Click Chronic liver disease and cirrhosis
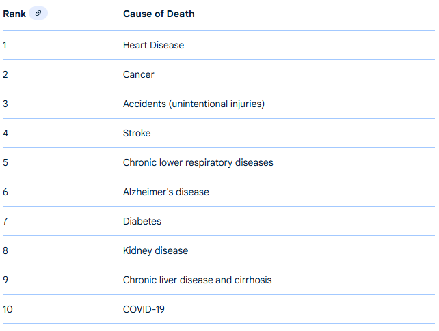Viewport: 439px width, 331px height. (197, 280)
